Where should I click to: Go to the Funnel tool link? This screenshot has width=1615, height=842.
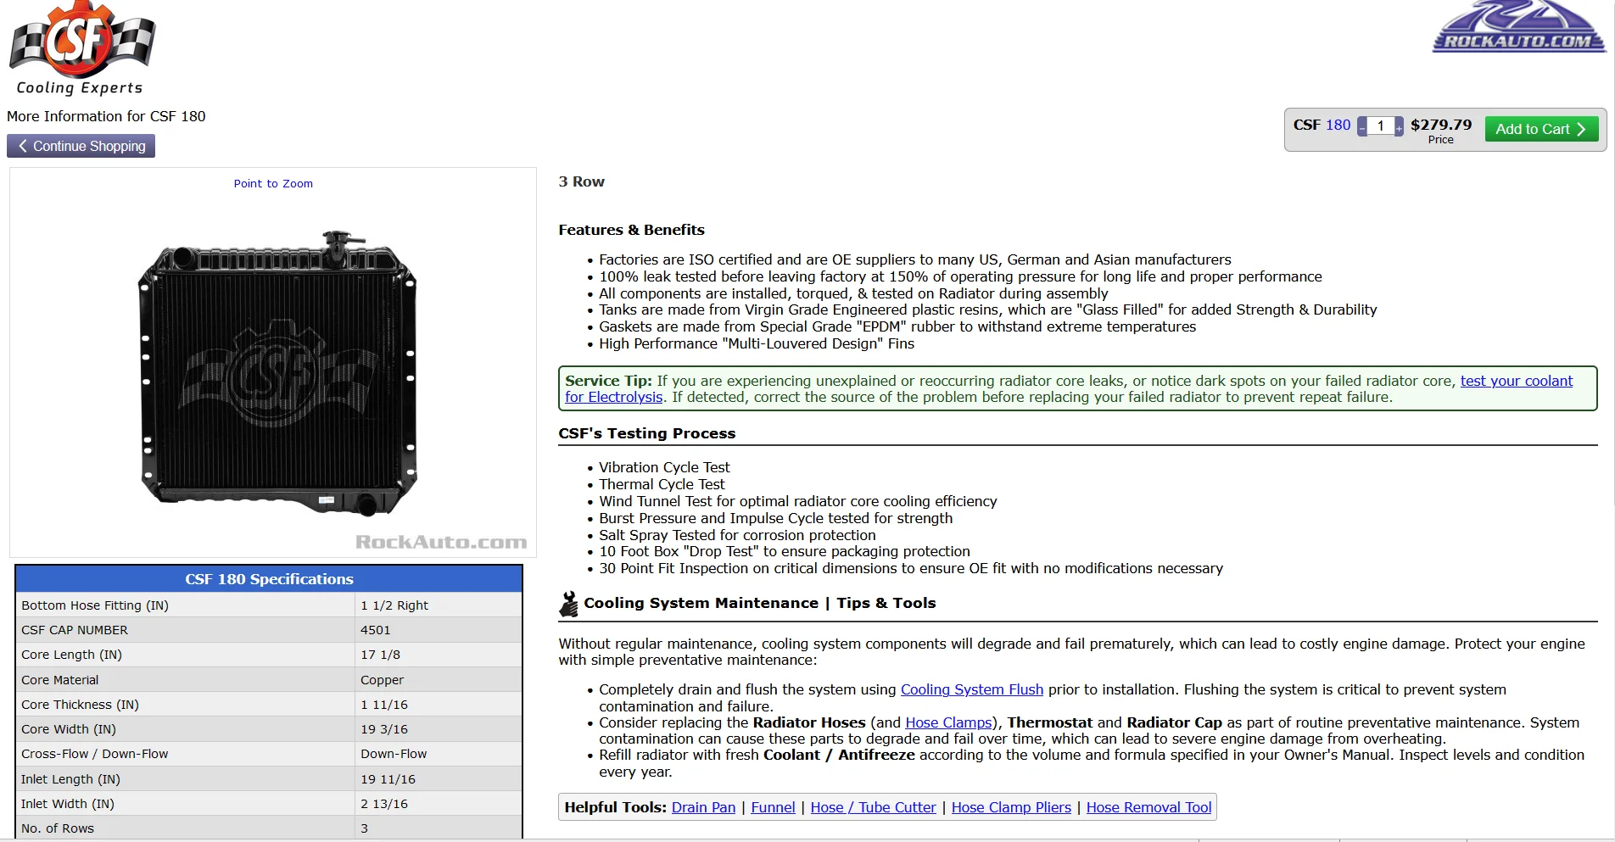click(773, 807)
